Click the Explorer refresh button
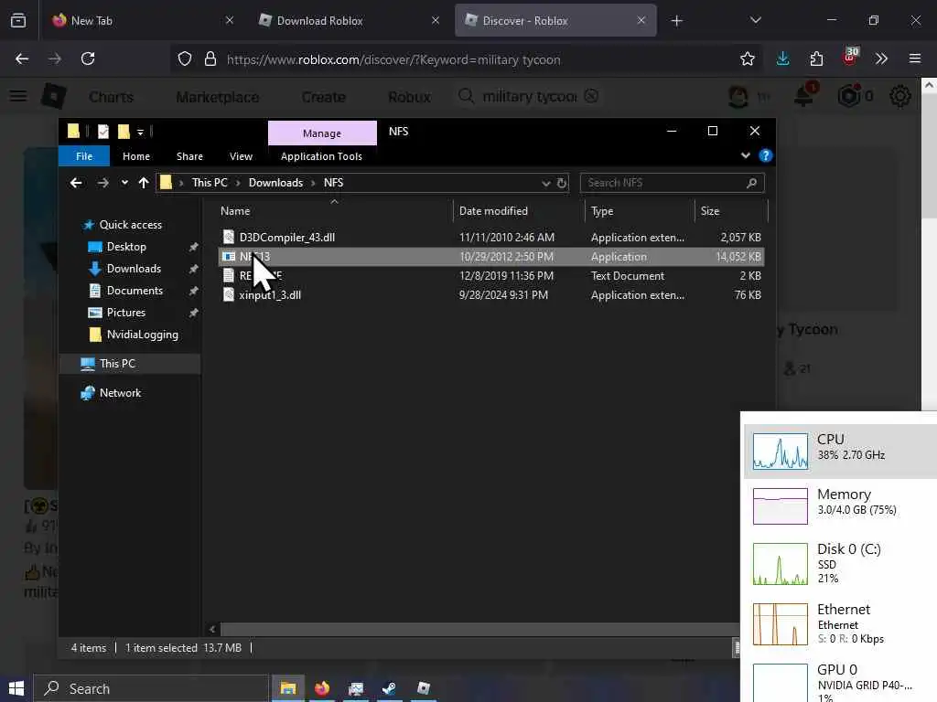 pos(562,183)
